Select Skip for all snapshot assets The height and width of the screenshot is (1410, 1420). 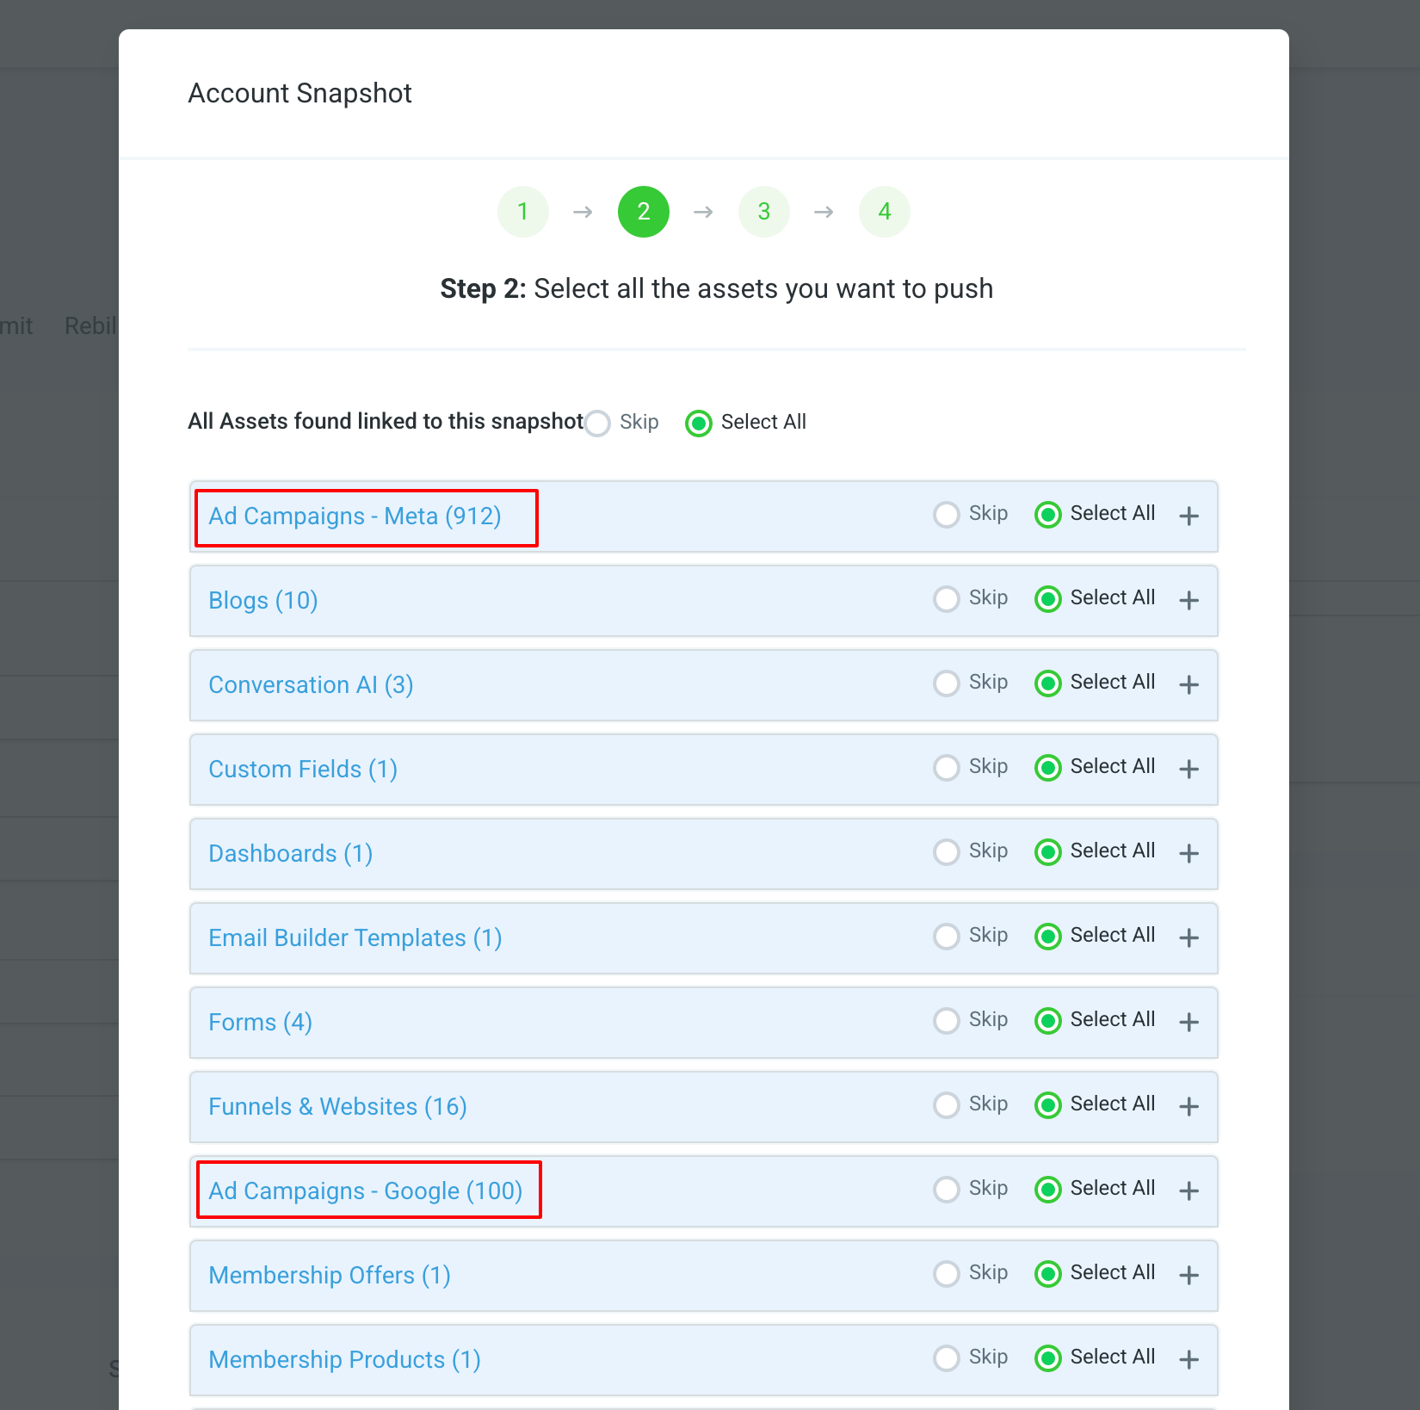tap(598, 424)
